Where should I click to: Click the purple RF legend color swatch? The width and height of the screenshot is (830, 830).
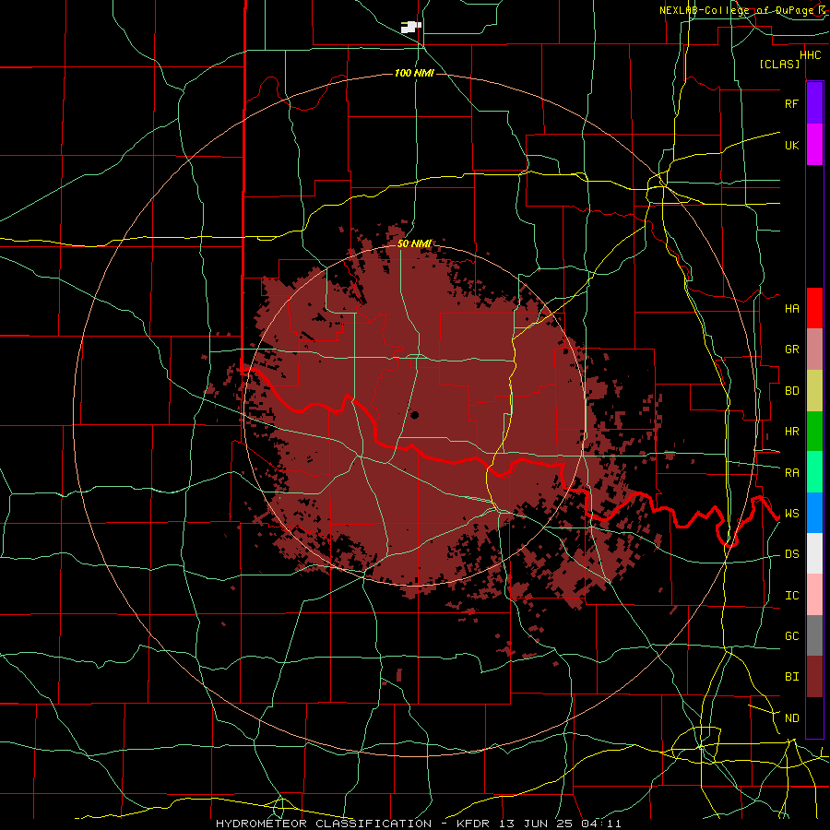pos(814,103)
